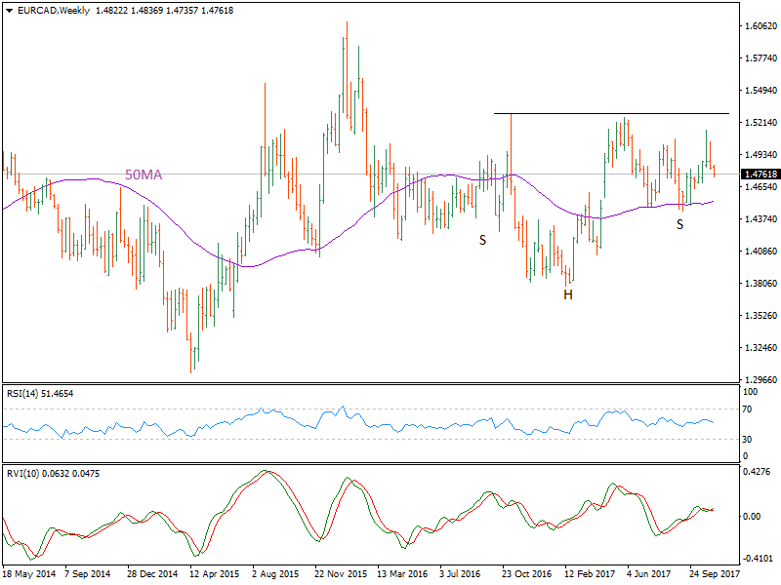Click the RSI 70 level label

click(749, 409)
